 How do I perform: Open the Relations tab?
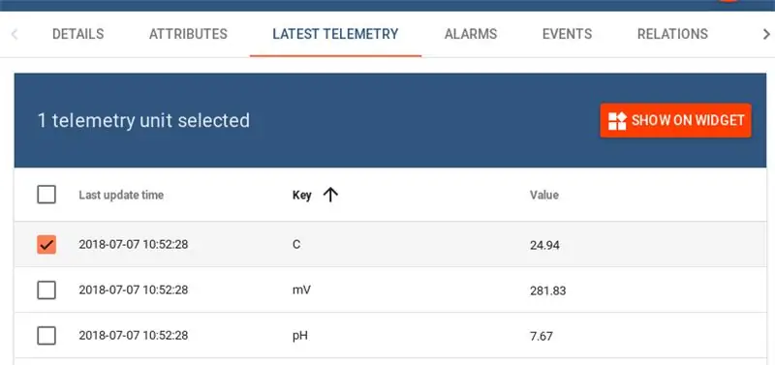(672, 34)
